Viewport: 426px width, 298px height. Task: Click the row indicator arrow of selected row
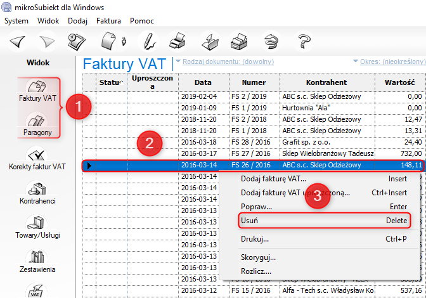pos(89,165)
